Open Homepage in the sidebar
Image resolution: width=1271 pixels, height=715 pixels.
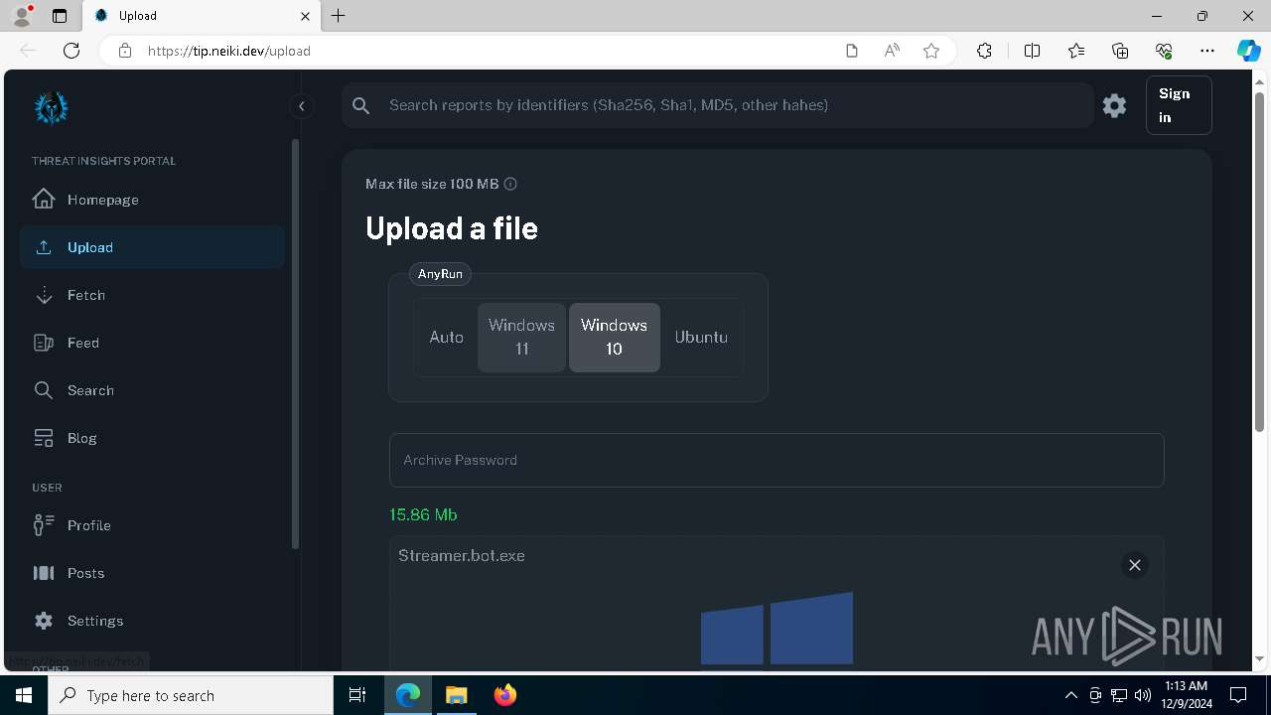click(152, 200)
